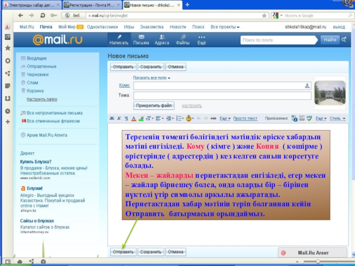Click the Прикрепить файл button
Image resolution: width=355 pixels, height=266 pixels.
coord(154,106)
